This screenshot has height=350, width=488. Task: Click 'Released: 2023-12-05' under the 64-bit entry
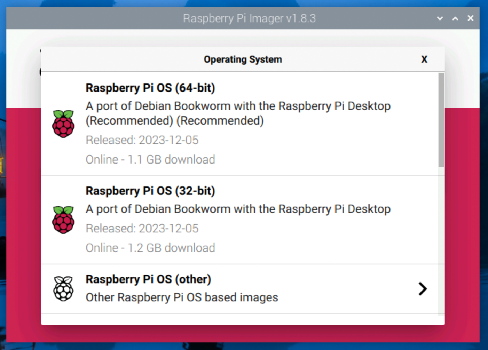(142, 140)
